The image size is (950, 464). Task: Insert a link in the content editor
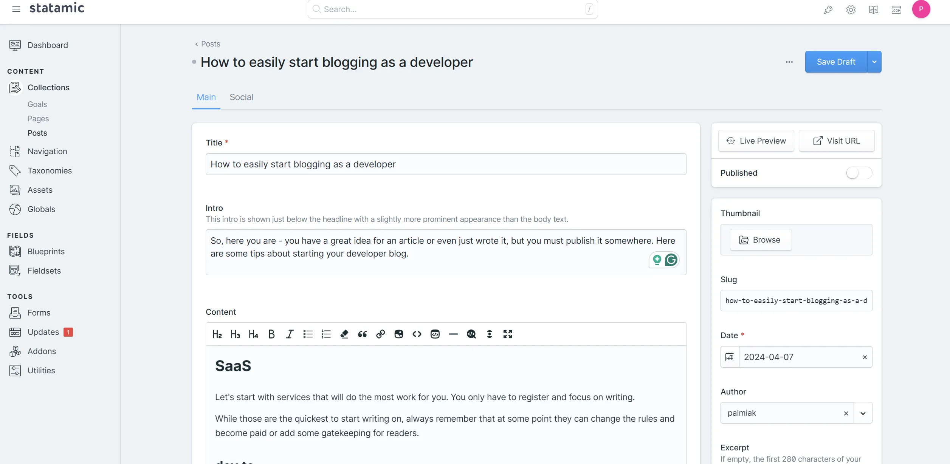[380, 334]
